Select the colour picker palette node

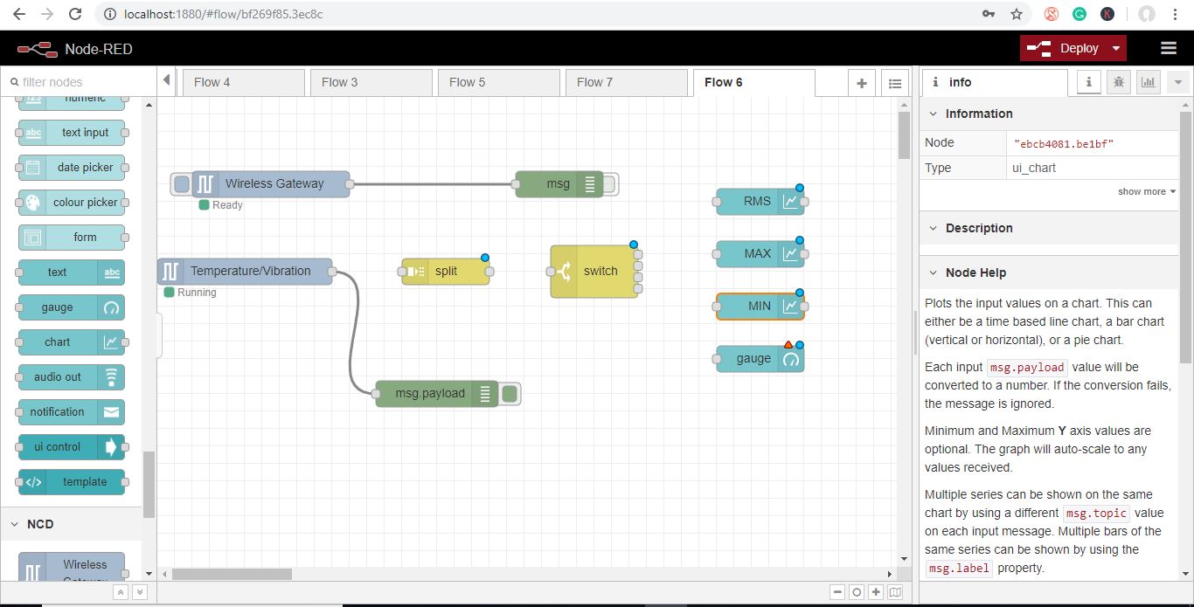72,203
